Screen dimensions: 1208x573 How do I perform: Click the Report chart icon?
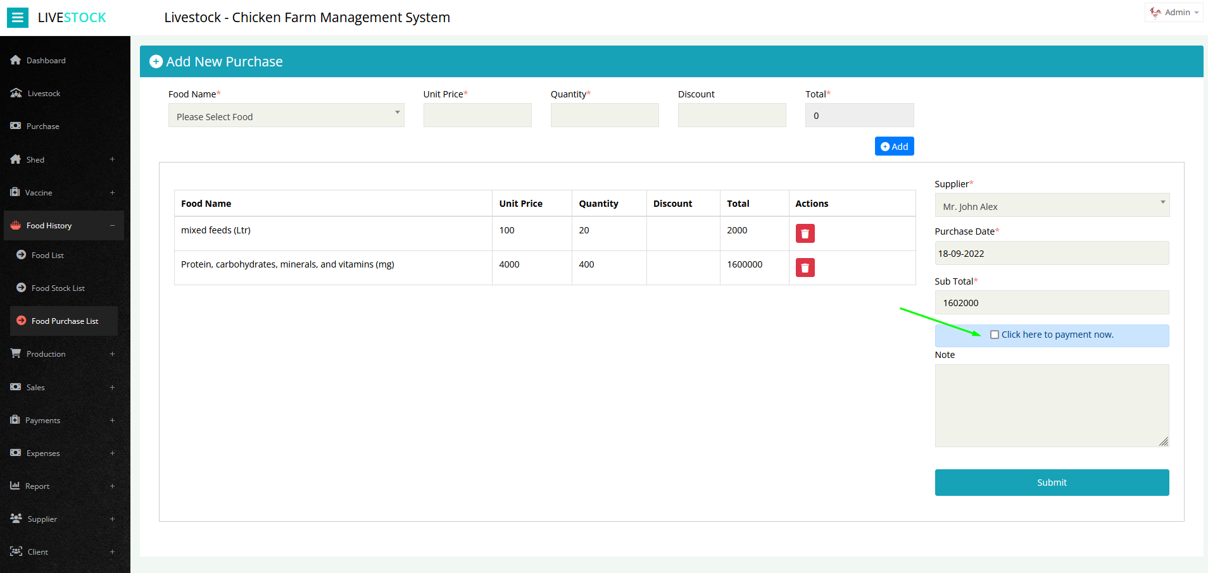coord(15,486)
